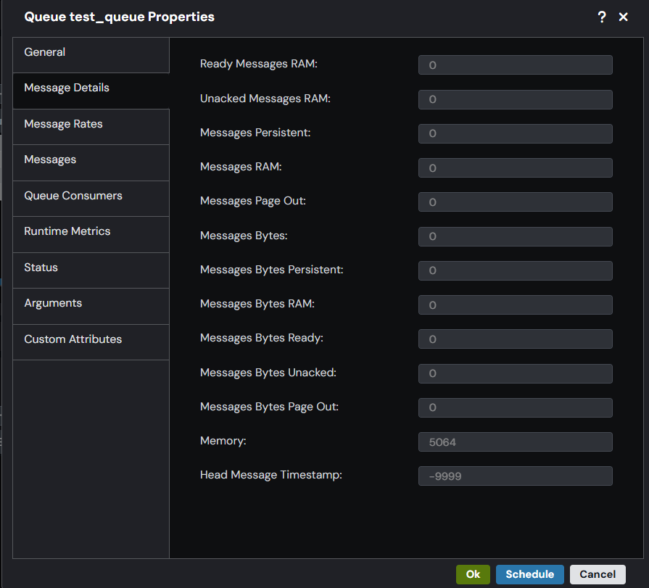Image resolution: width=649 pixels, height=588 pixels.
Task: Select the Head Message Timestamp field
Action: [516, 476]
